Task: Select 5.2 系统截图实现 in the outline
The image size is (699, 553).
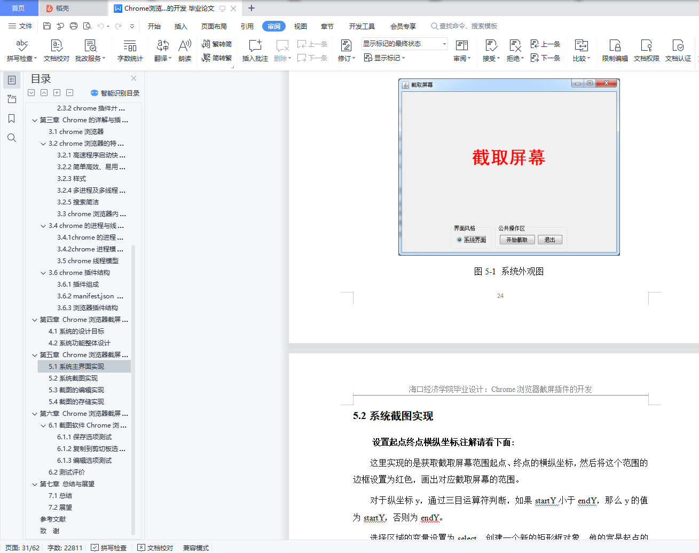Action: pos(73,378)
